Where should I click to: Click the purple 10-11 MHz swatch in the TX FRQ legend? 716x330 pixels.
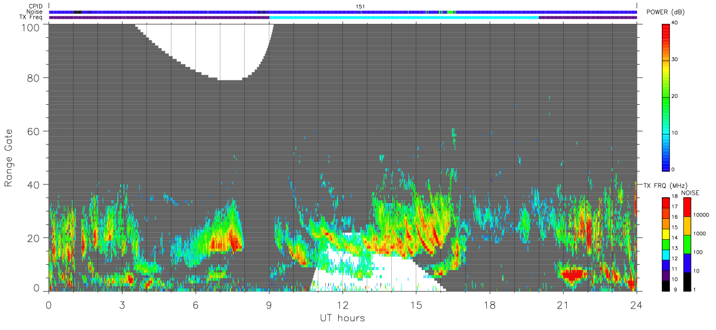coord(666,275)
